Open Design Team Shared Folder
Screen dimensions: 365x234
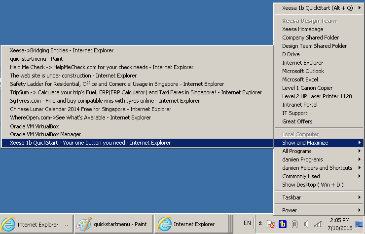319,46
